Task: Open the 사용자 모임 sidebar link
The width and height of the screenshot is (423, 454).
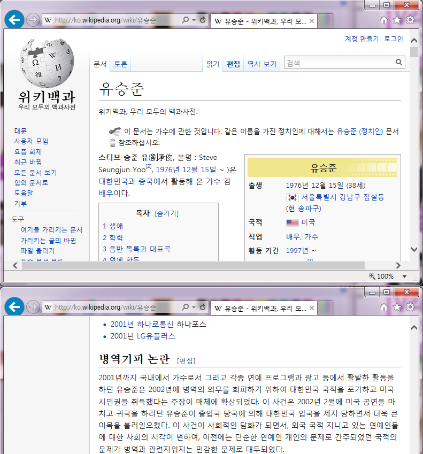Action: coord(31,141)
